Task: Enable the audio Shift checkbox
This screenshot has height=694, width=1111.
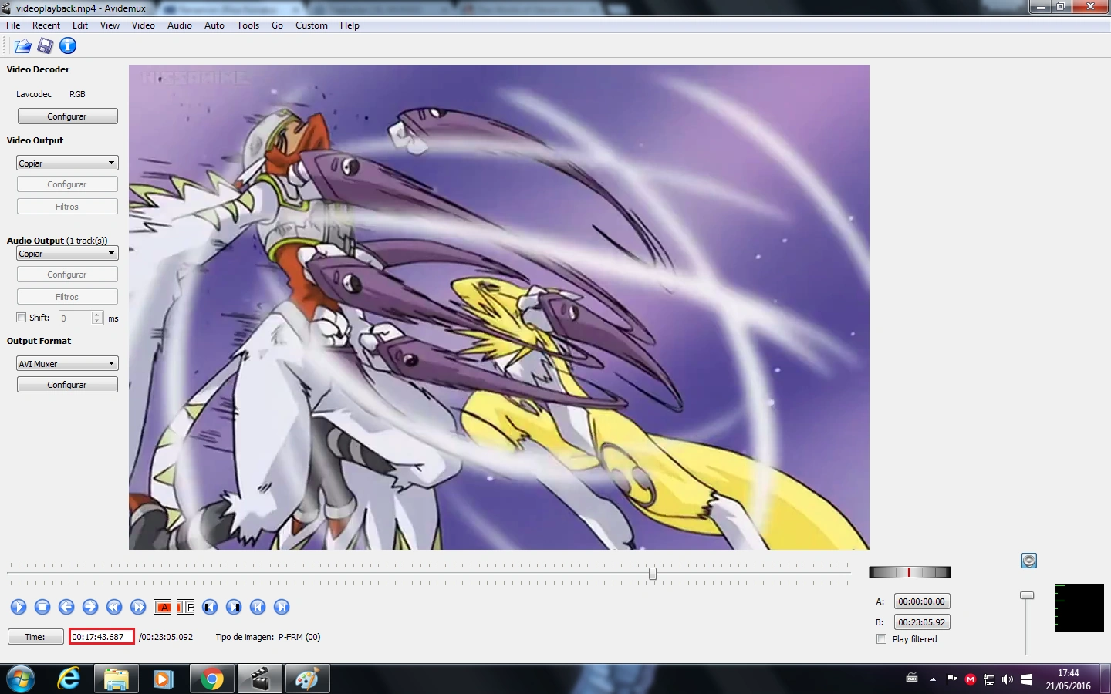Action: [x=22, y=318]
